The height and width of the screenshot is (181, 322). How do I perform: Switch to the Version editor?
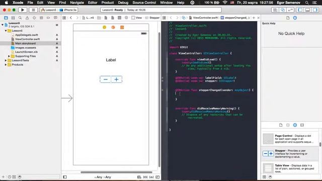click(x=290, y=10)
